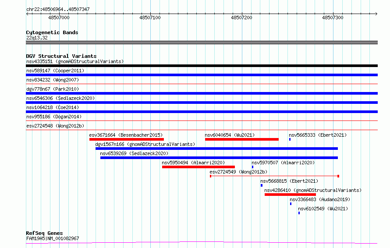Click the chr22:48506964..48507347 coordinate label
Screen dimensions: 390x248
pyautogui.click(x=58, y=9)
